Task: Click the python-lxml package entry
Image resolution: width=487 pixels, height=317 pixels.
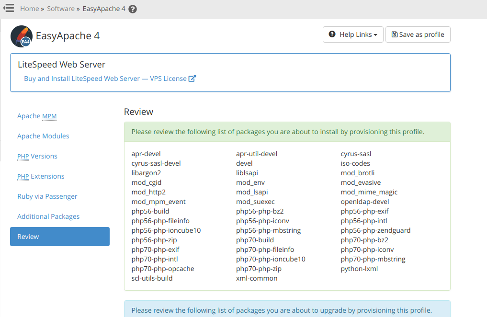Action: (x=359, y=269)
